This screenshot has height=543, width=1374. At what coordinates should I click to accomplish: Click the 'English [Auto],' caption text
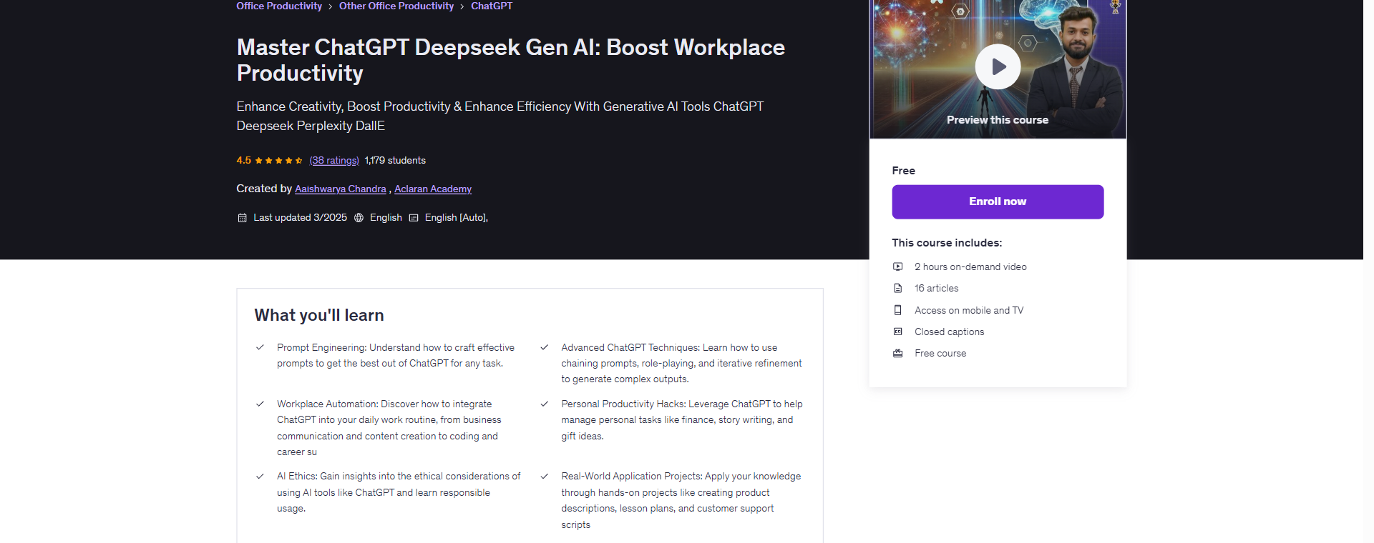[457, 217]
